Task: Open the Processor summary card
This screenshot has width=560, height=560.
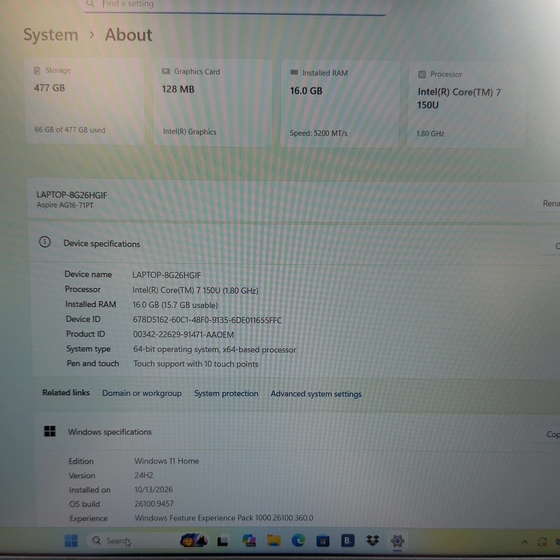Action: pos(467,105)
